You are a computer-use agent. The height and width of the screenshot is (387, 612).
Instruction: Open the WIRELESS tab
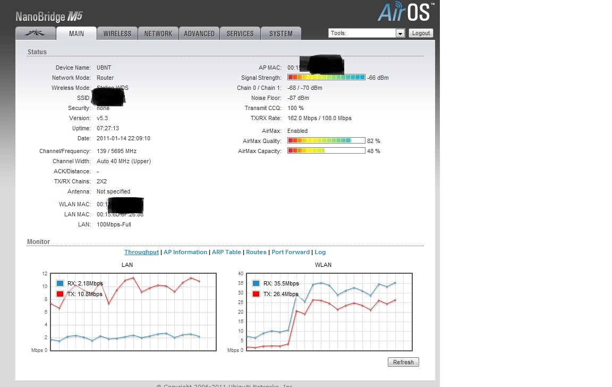pyautogui.click(x=117, y=33)
